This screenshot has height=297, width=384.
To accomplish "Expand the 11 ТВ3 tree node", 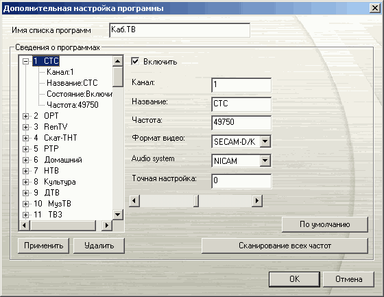I will coord(26,215).
